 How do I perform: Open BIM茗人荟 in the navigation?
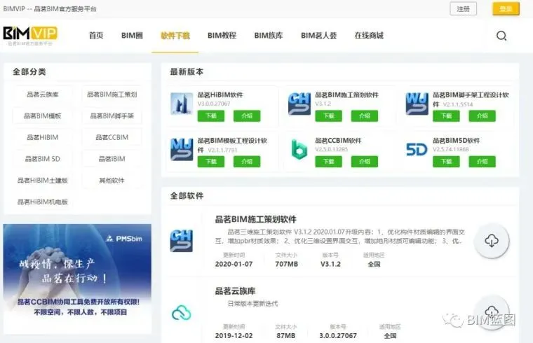coord(318,35)
